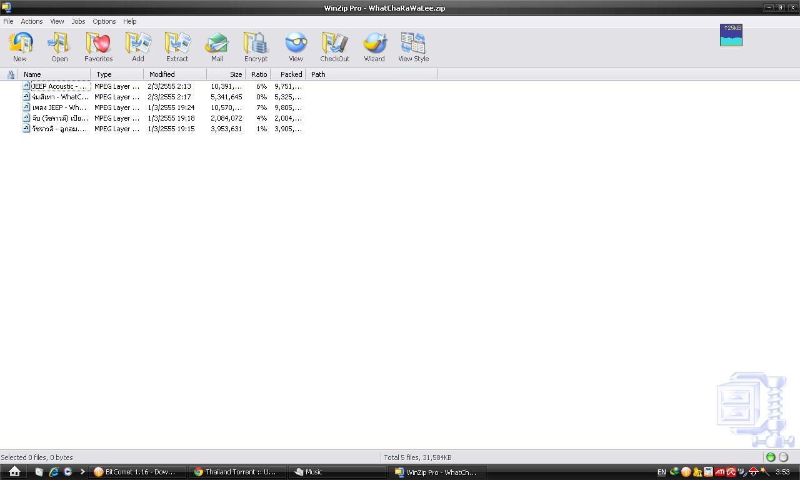Send archive via the Mail icon

(217, 47)
